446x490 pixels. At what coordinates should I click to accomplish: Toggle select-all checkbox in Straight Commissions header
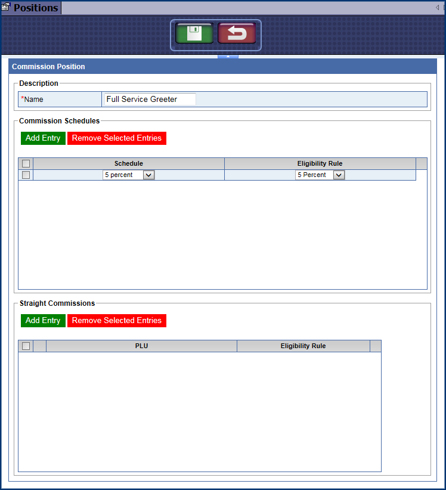click(26, 346)
